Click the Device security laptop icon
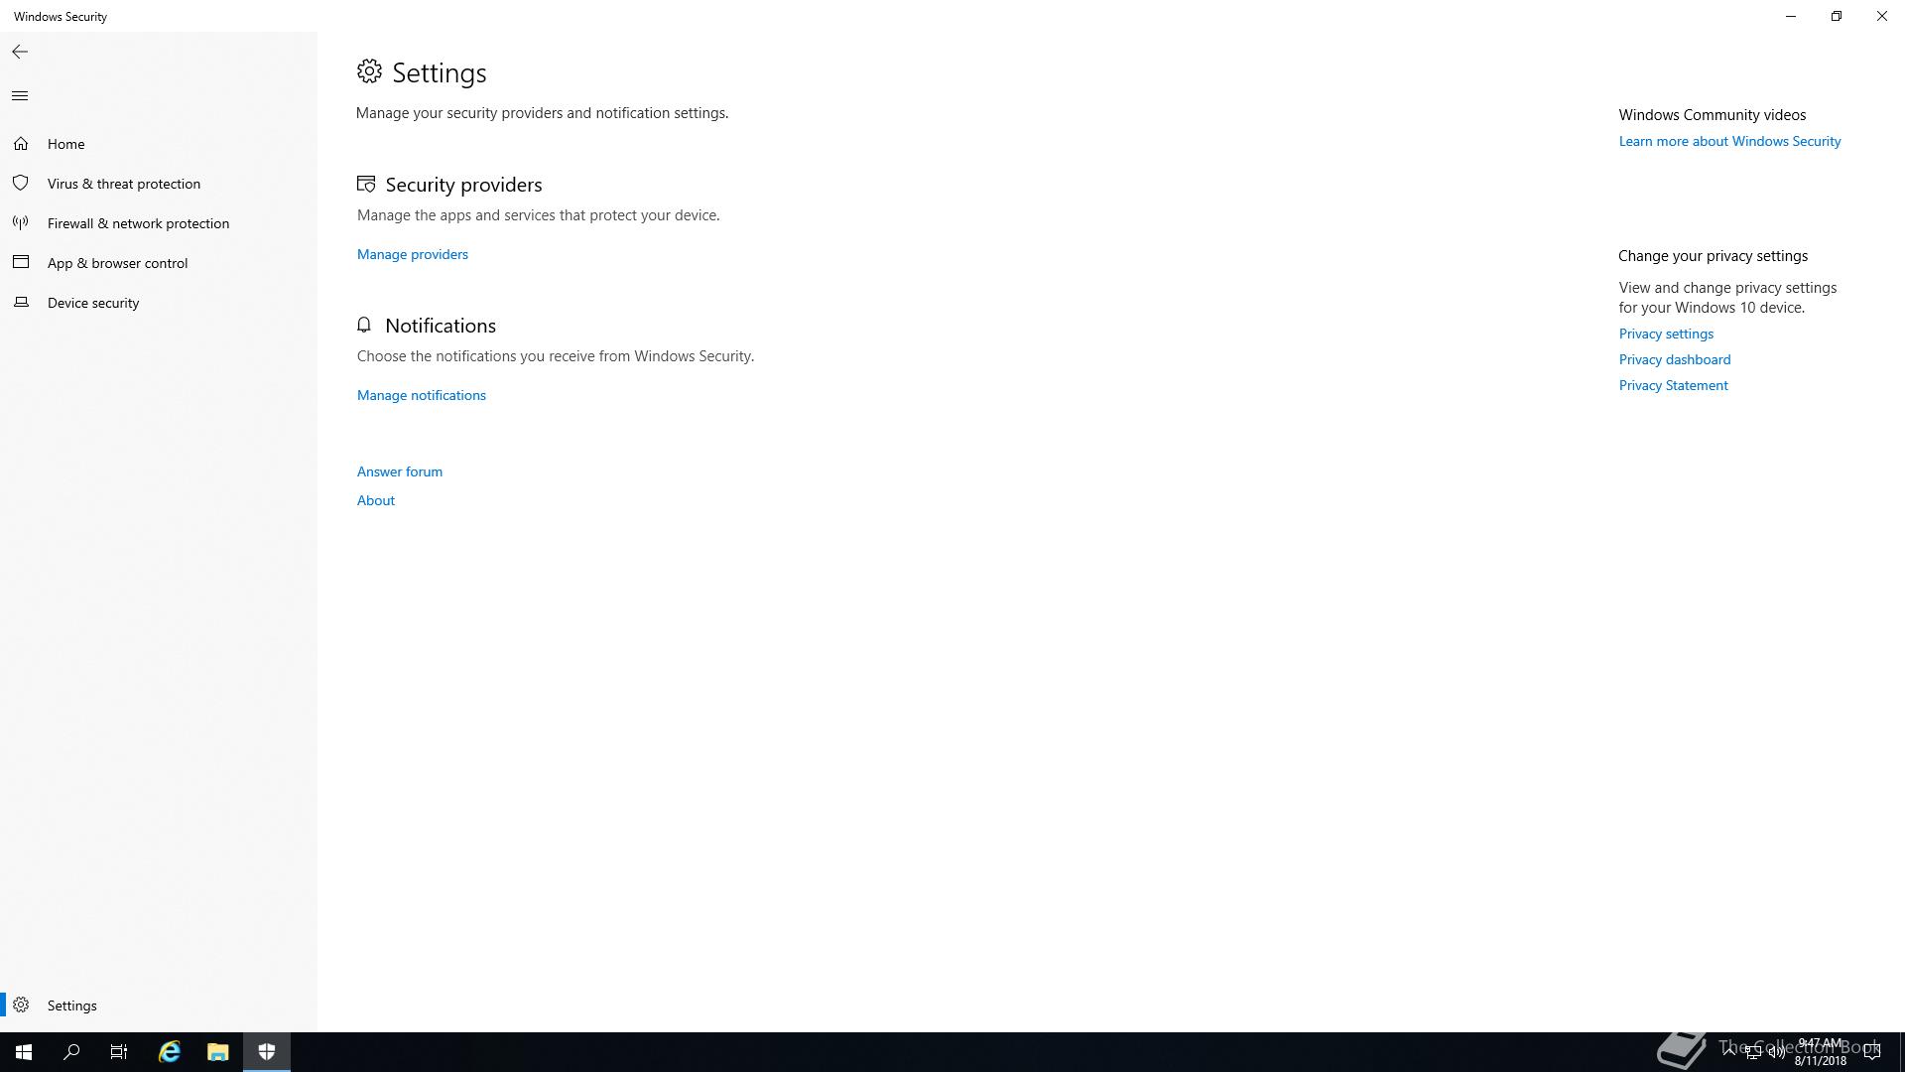The height and width of the screenshot is (1072, 1905). (x=21, y=303)
